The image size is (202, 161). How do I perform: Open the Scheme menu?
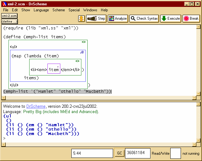pos(59,10)
